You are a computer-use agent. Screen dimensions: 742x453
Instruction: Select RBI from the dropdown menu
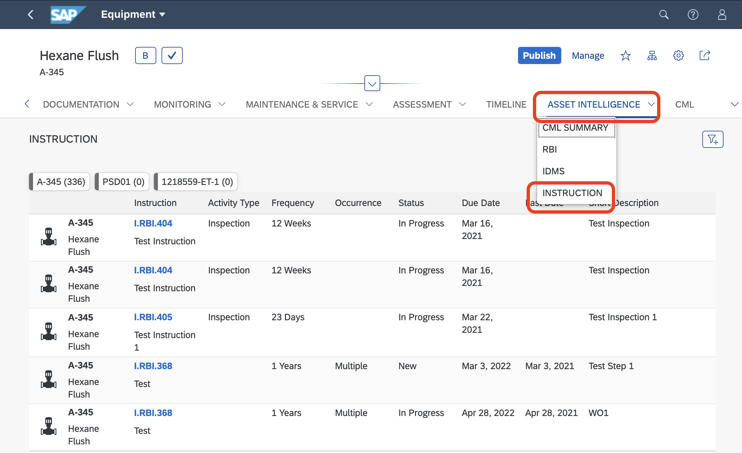point(576,150)
